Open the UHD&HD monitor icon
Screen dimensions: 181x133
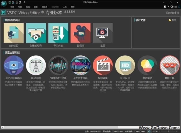(x=125, y=65)
